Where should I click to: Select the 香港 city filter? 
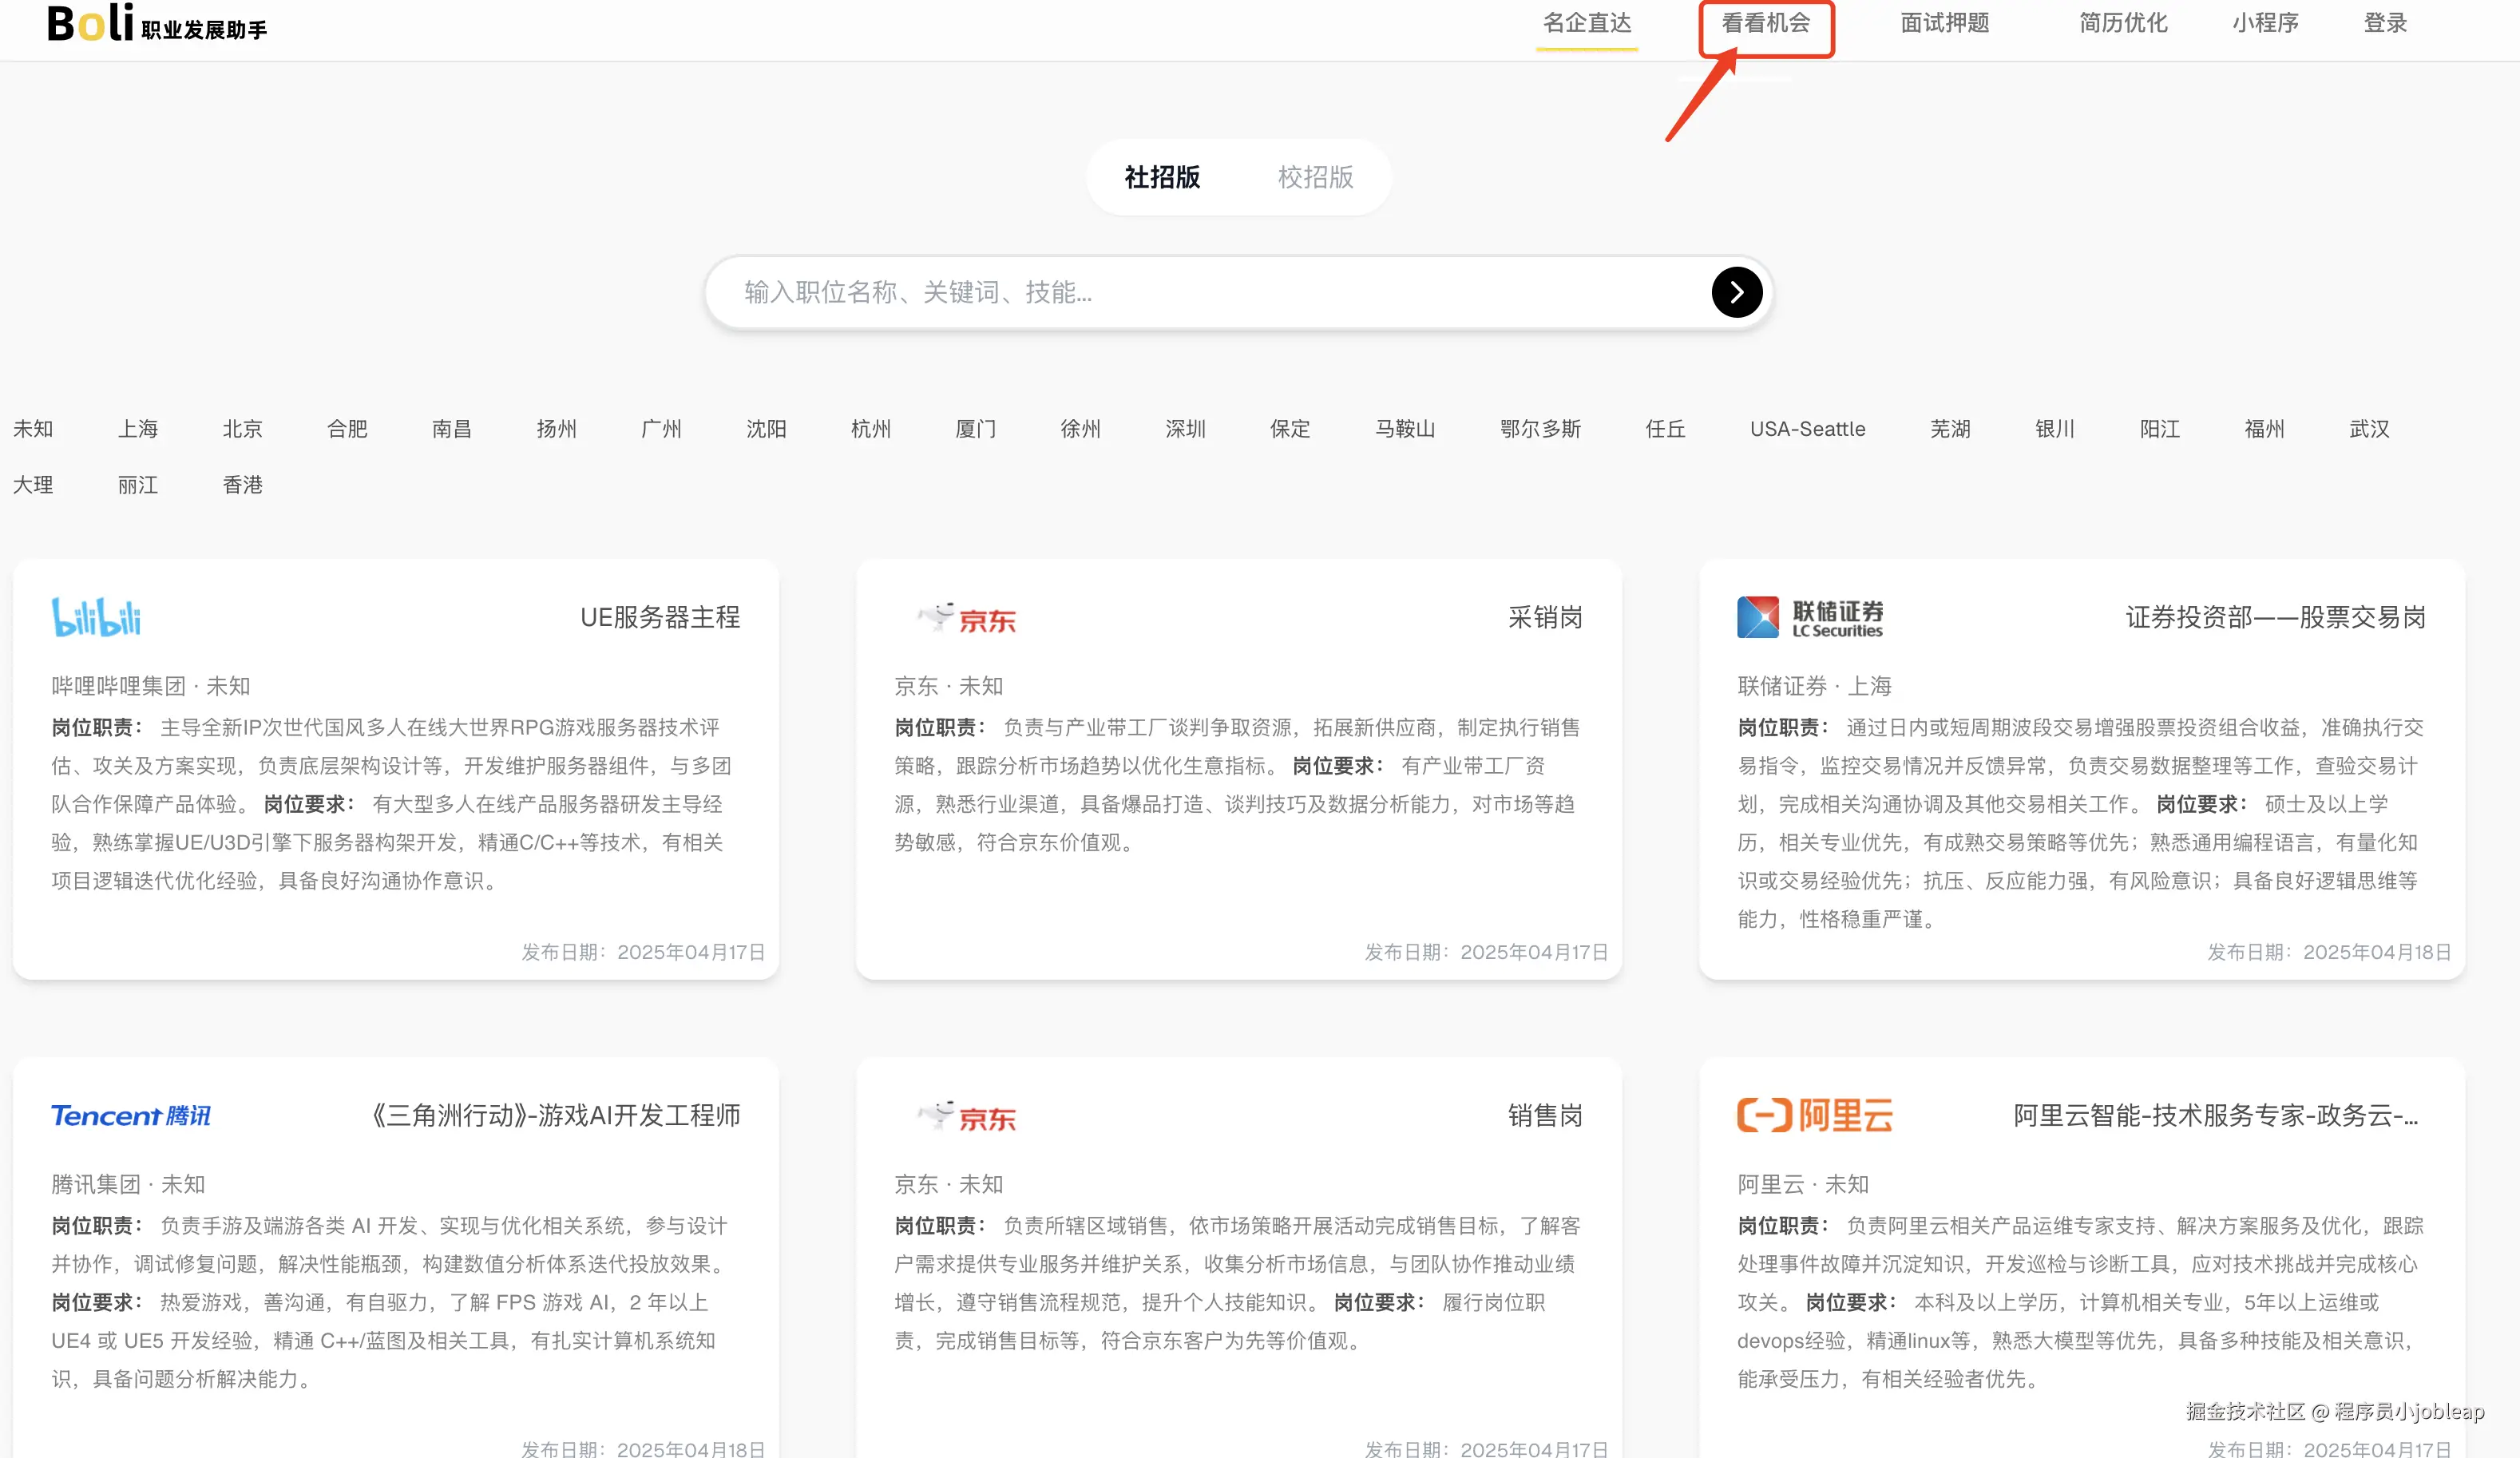242,485
